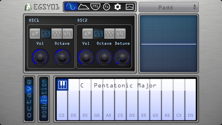The height and width of the screenshot is (125, 222).
Task: Click the OSC2 Detune knob
Action: [122, 57]
